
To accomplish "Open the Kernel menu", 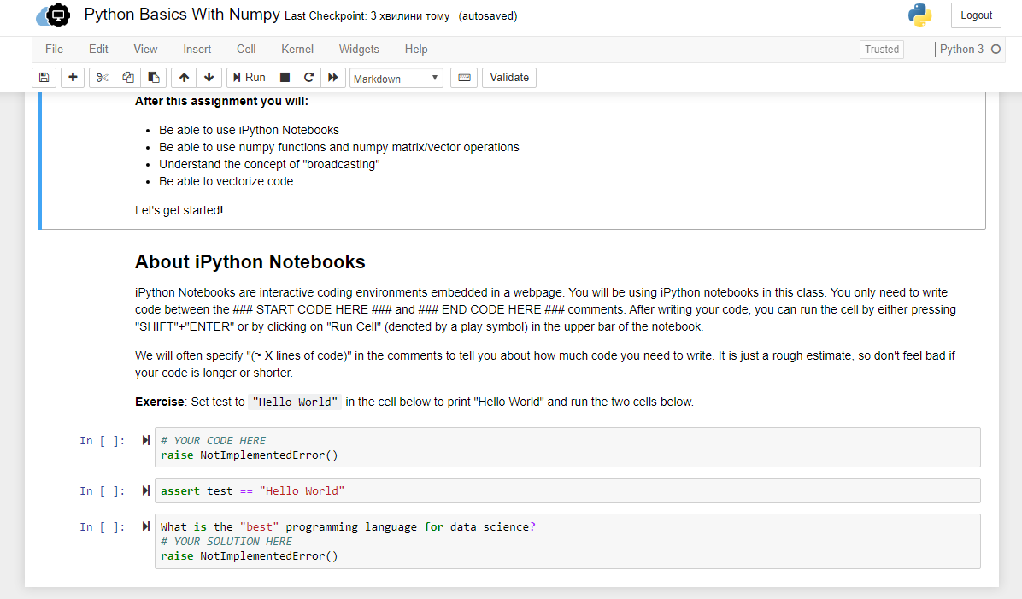I will click(297, 50).
